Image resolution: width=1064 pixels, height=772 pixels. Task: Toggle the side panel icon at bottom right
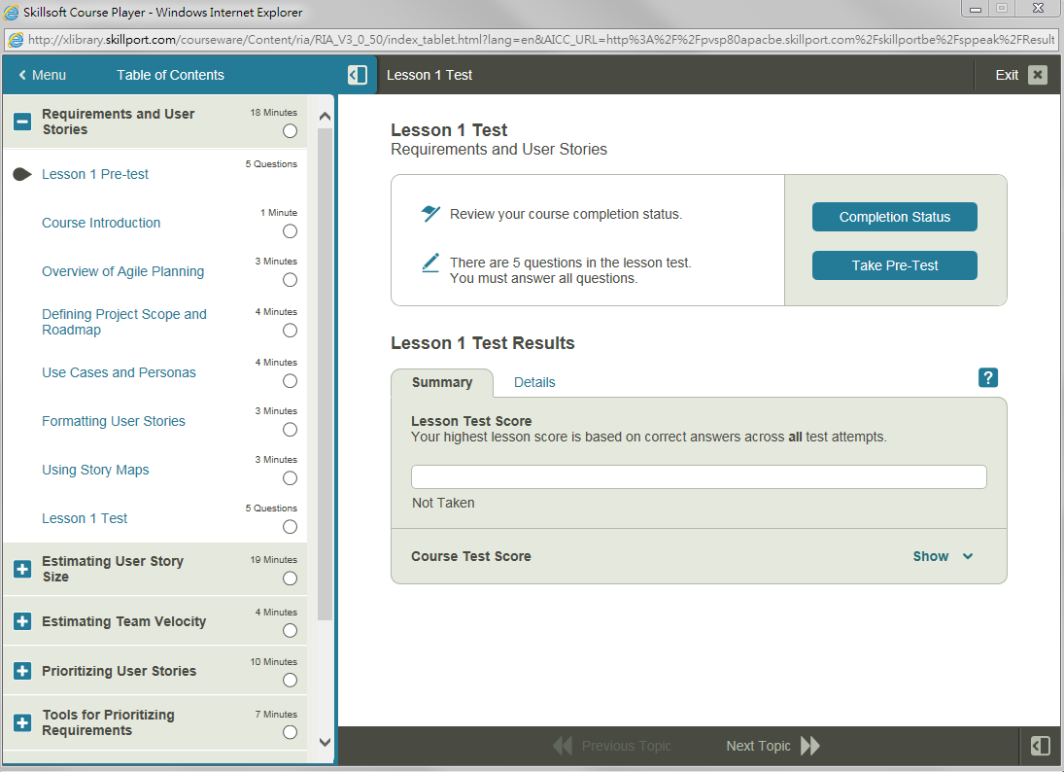[1040, 746]
